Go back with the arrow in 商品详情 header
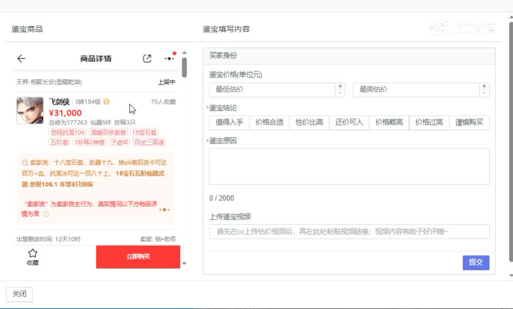This screenshot has width=513, height=309. (x=21, y=58)
